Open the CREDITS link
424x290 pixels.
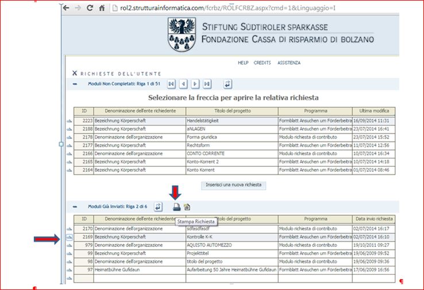(262, 62)
